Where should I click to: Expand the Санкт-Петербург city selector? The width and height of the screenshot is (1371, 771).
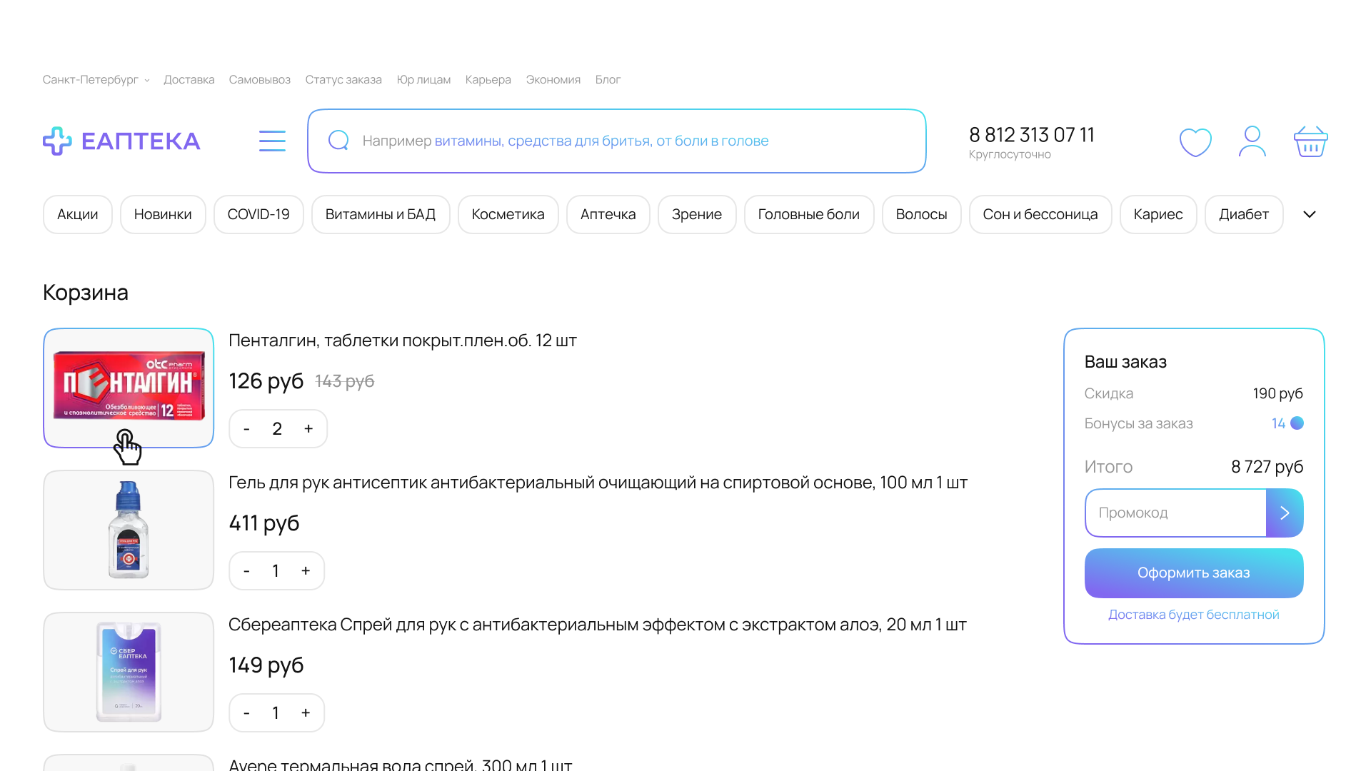coord(96,80)
